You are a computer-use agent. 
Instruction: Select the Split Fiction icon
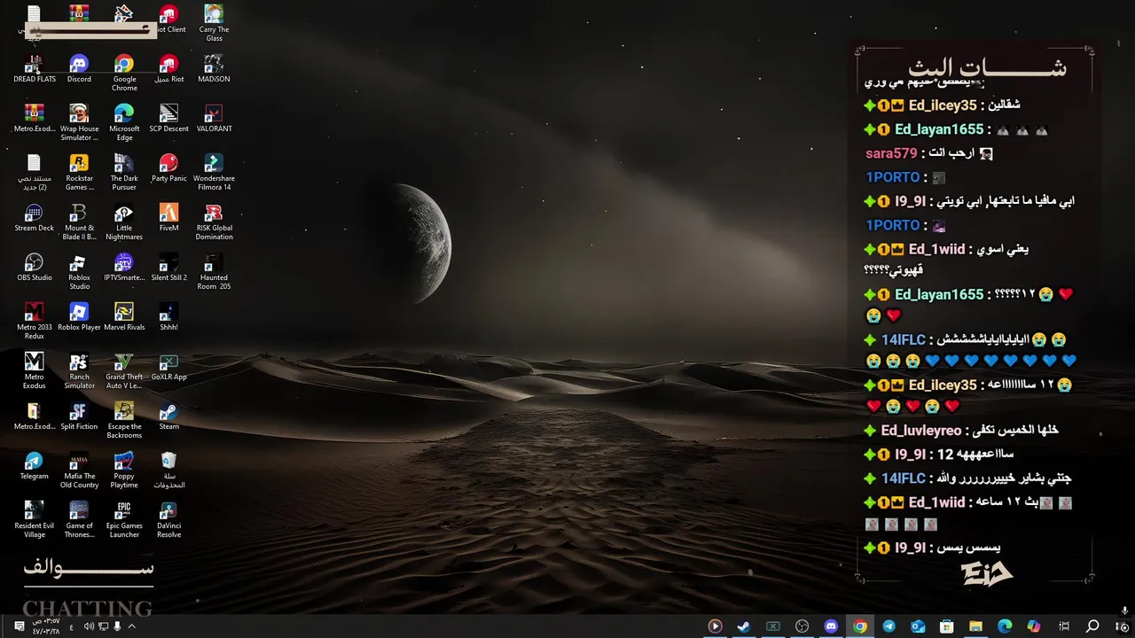tap(79, 416)
